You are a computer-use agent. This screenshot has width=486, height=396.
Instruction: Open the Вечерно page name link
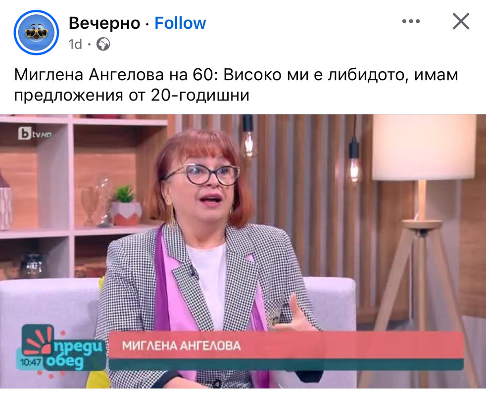[x=104, y=23]
